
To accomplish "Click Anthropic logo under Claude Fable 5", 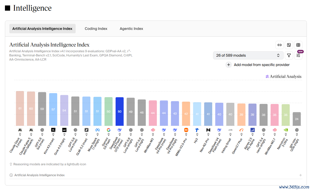I will coord(31,130).
